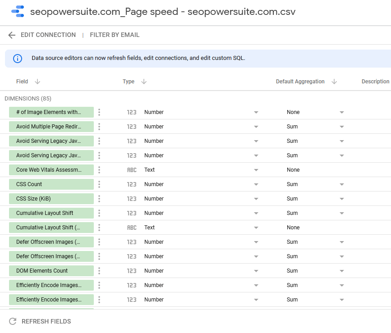
Task: Click the Looker Studio logo
Action: pos(18,11)
